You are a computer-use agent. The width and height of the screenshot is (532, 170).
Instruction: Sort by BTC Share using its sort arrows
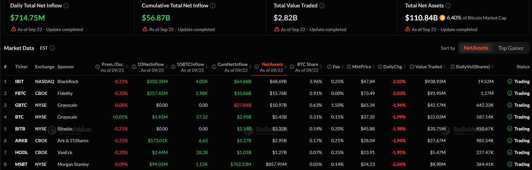coord(321,67)
